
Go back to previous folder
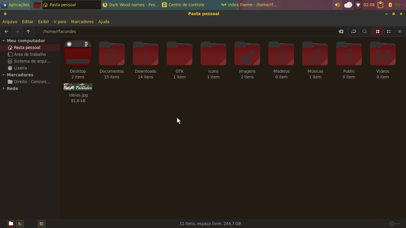click(6, 31)
